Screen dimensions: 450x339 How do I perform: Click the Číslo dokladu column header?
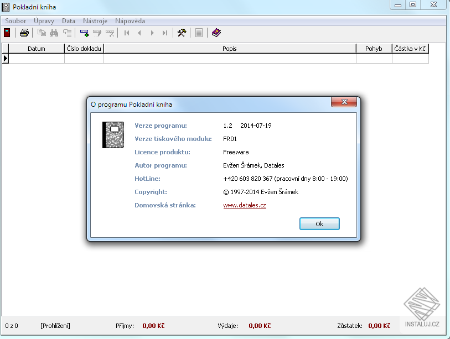point(84,49)
